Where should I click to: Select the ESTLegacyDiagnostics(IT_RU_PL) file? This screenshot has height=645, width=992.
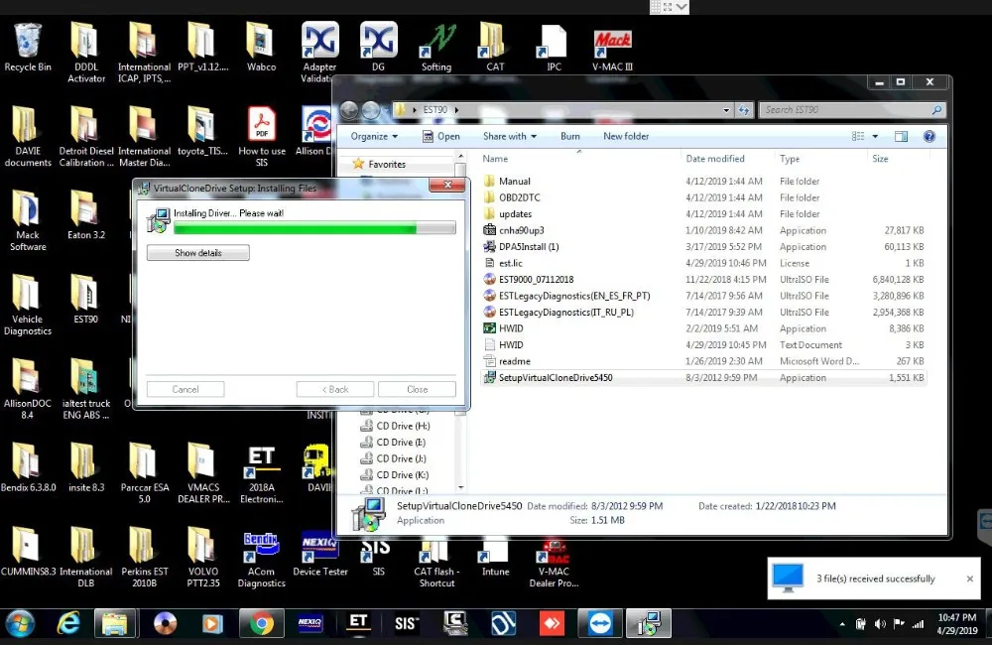(702, 312)
